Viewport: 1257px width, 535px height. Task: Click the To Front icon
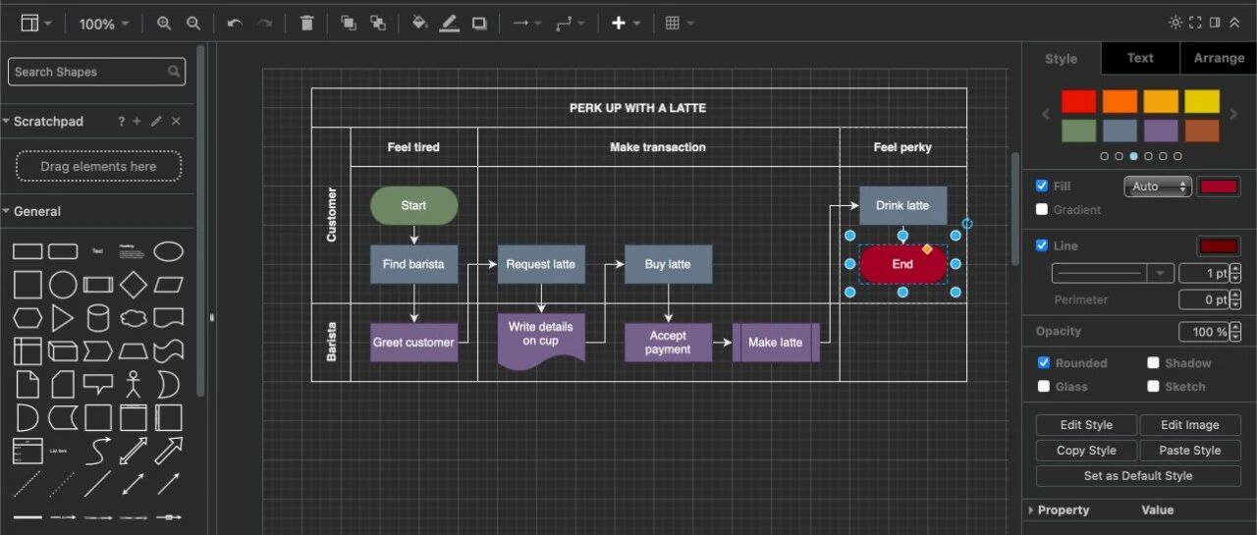pos(349,23)
